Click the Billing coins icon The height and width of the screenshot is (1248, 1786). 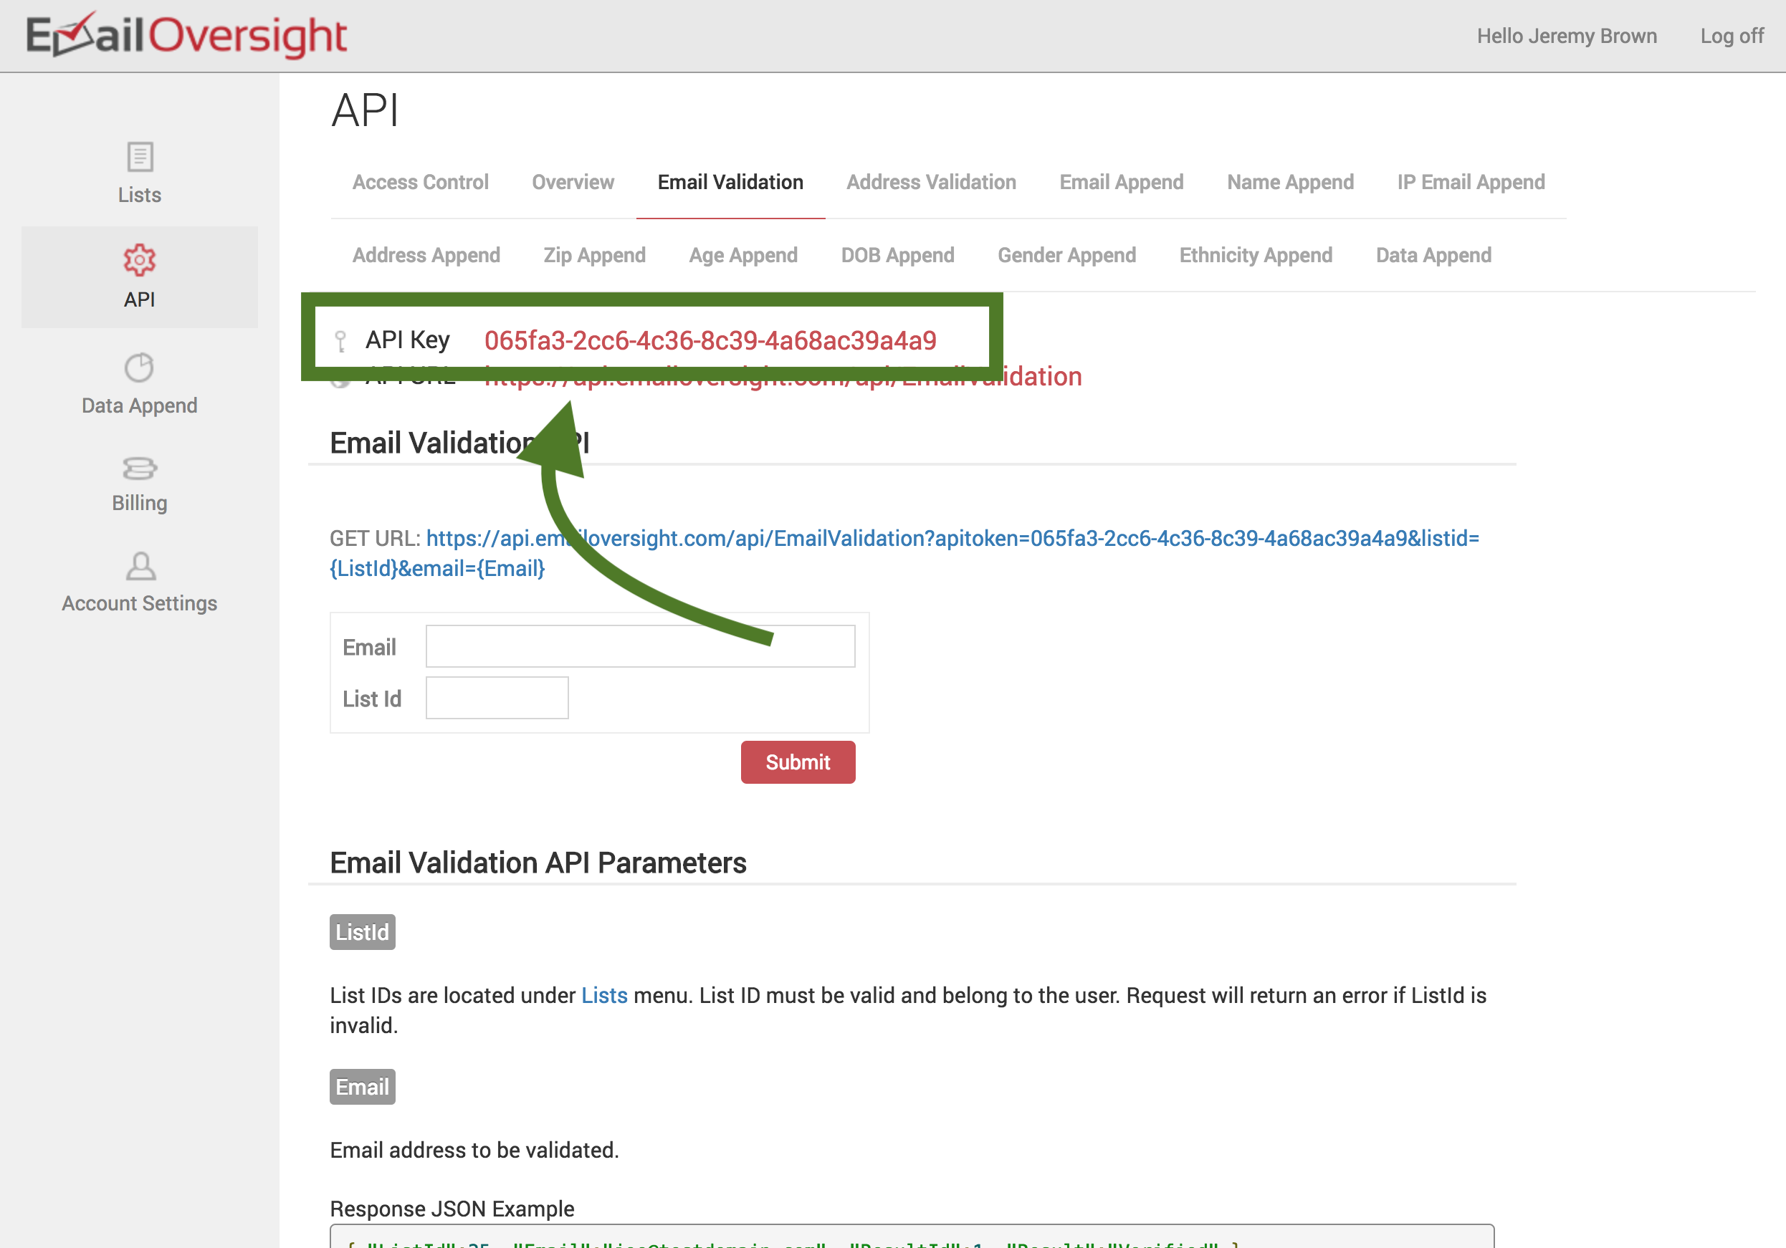(x=139, y=468)
